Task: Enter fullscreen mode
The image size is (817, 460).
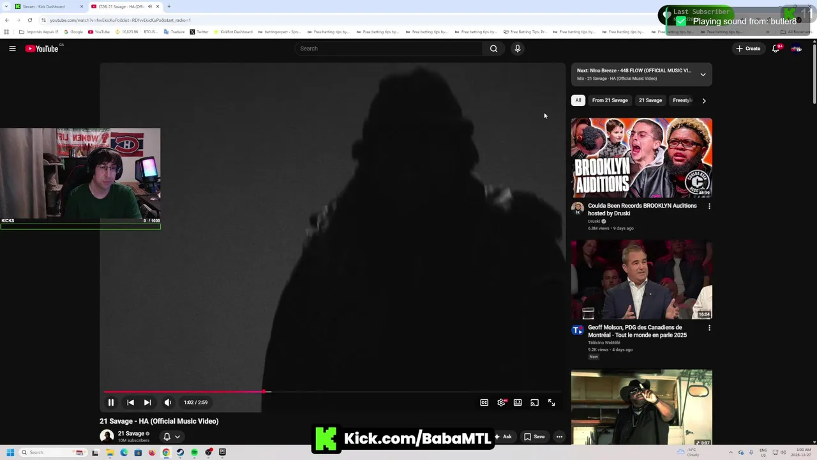Action: coord(551,402)
